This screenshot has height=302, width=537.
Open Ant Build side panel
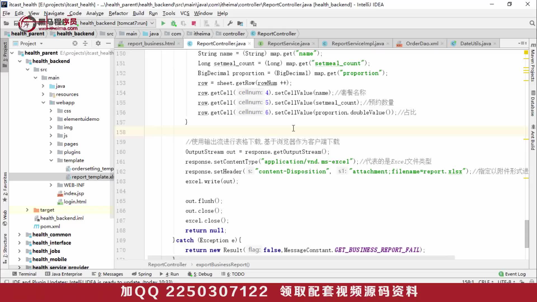[533, 137]
